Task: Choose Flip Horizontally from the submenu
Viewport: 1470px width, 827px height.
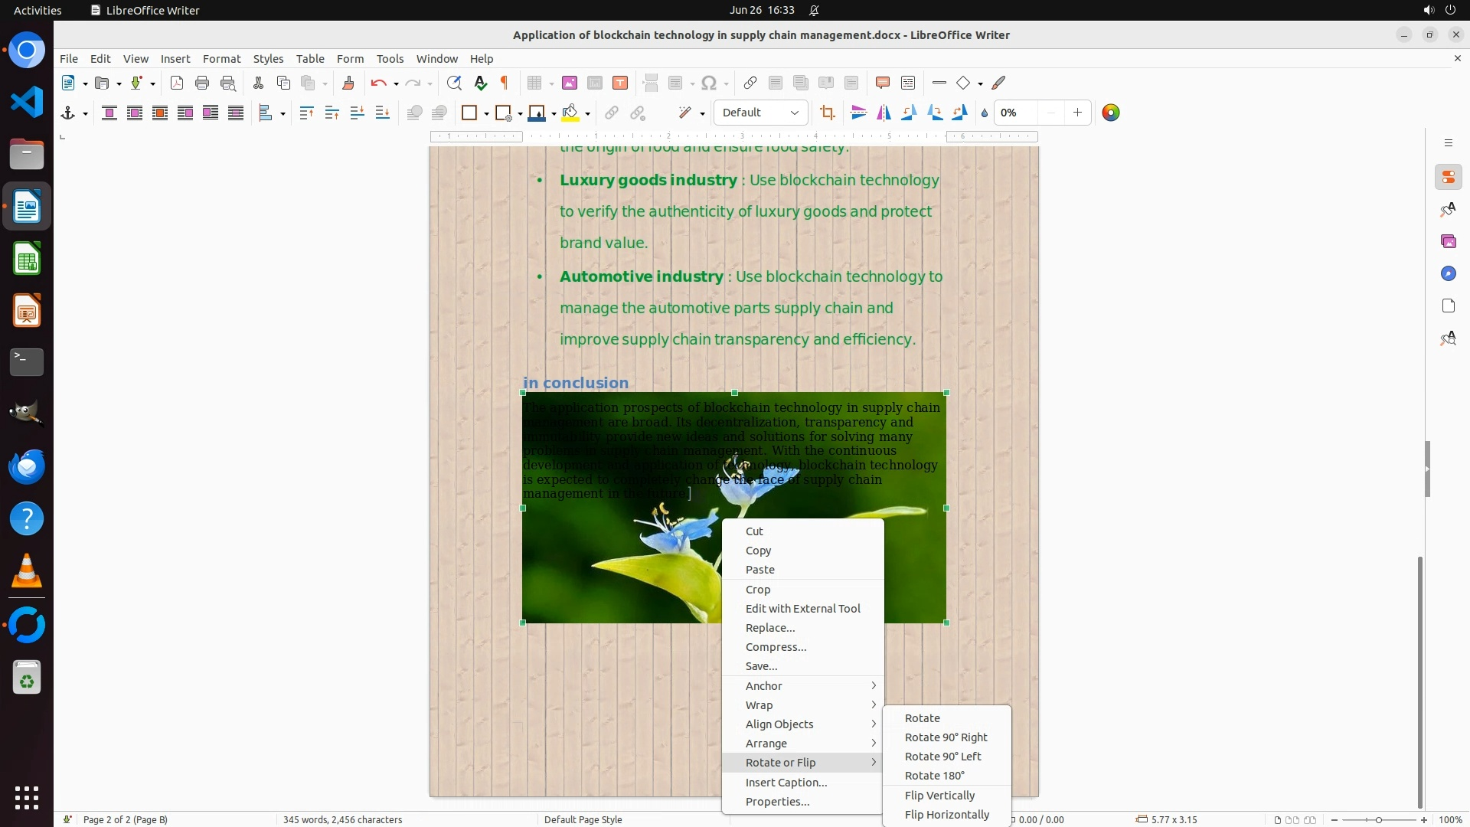Action: [946, 815]
